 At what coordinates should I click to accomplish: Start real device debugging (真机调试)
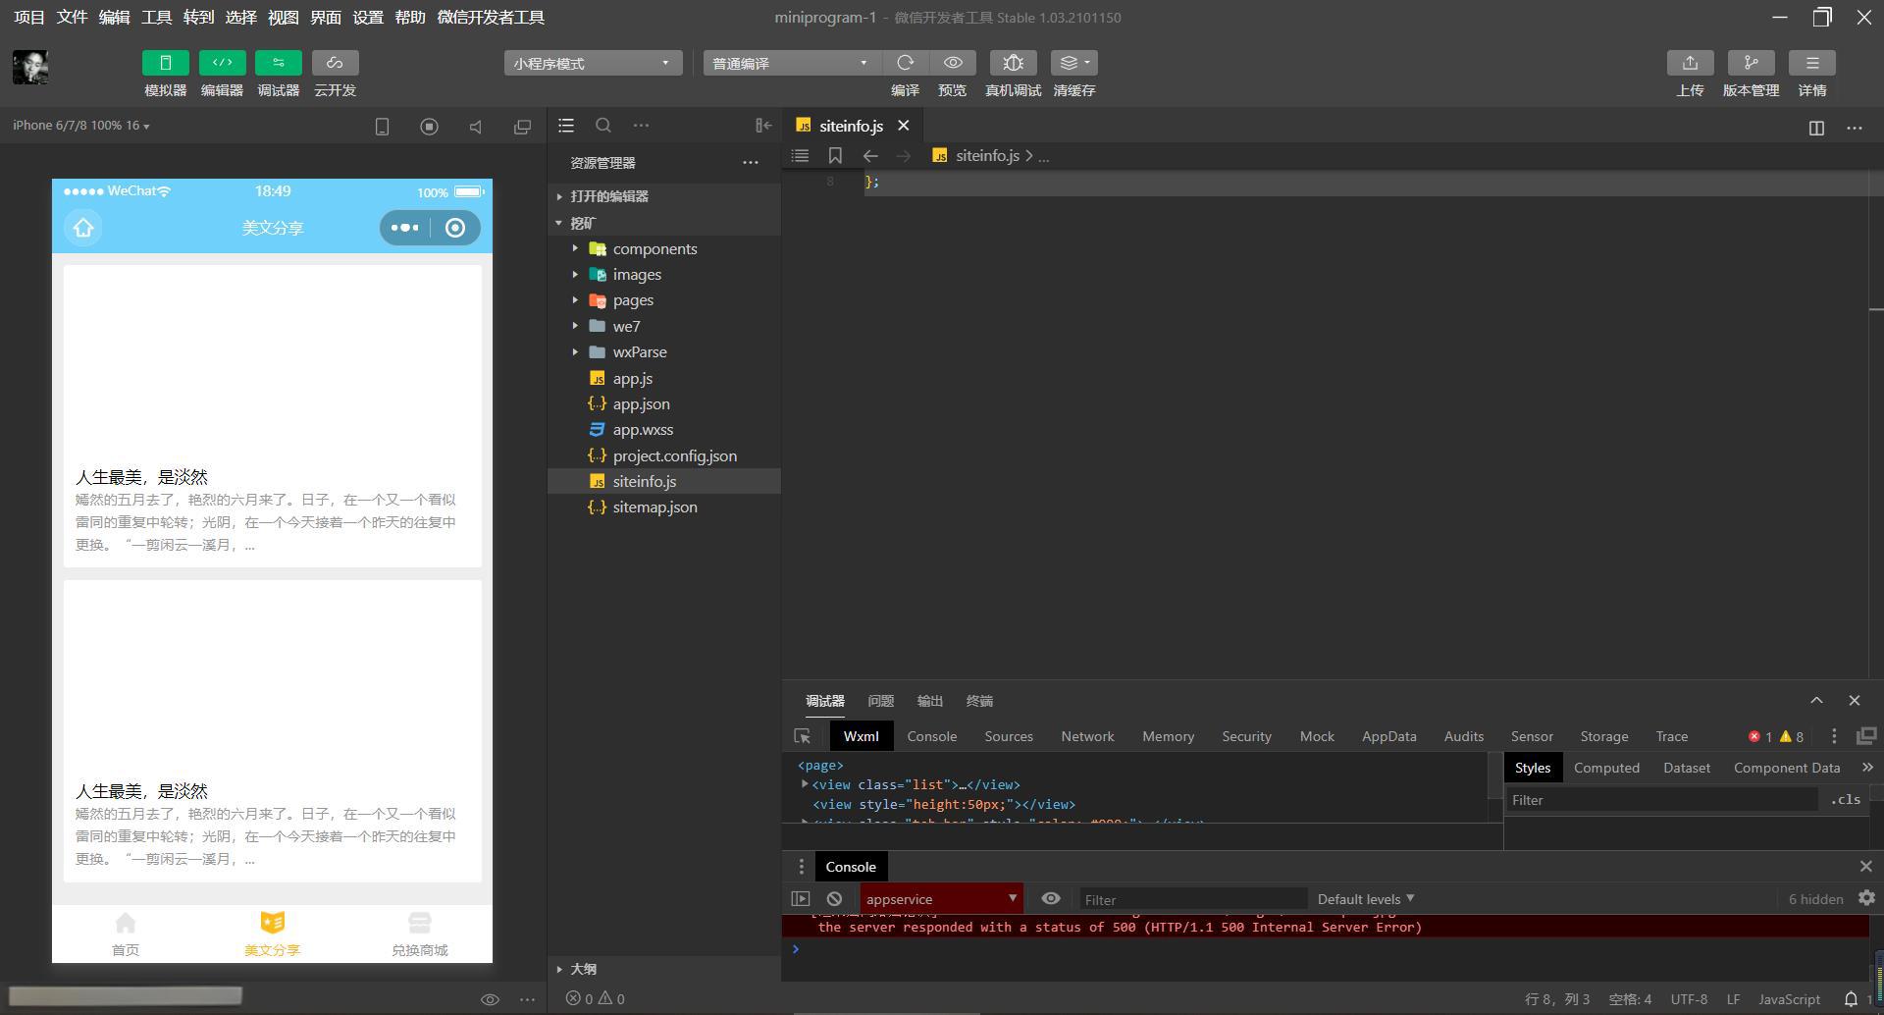pos(1013,63)
